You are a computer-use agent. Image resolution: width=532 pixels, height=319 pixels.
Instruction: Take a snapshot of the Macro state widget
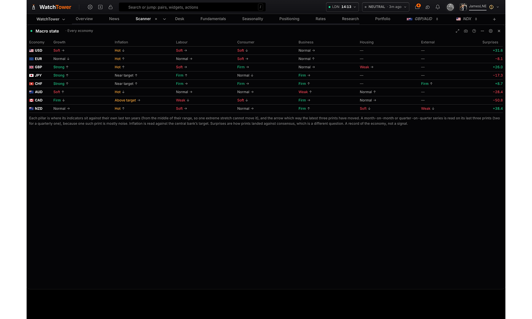pos(466,31)
